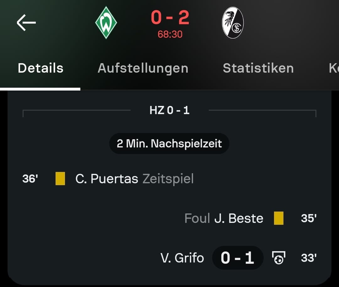Tap the 68:30 match clock
This screenshot has height=287, width=339.
click(x=170, y=34)
